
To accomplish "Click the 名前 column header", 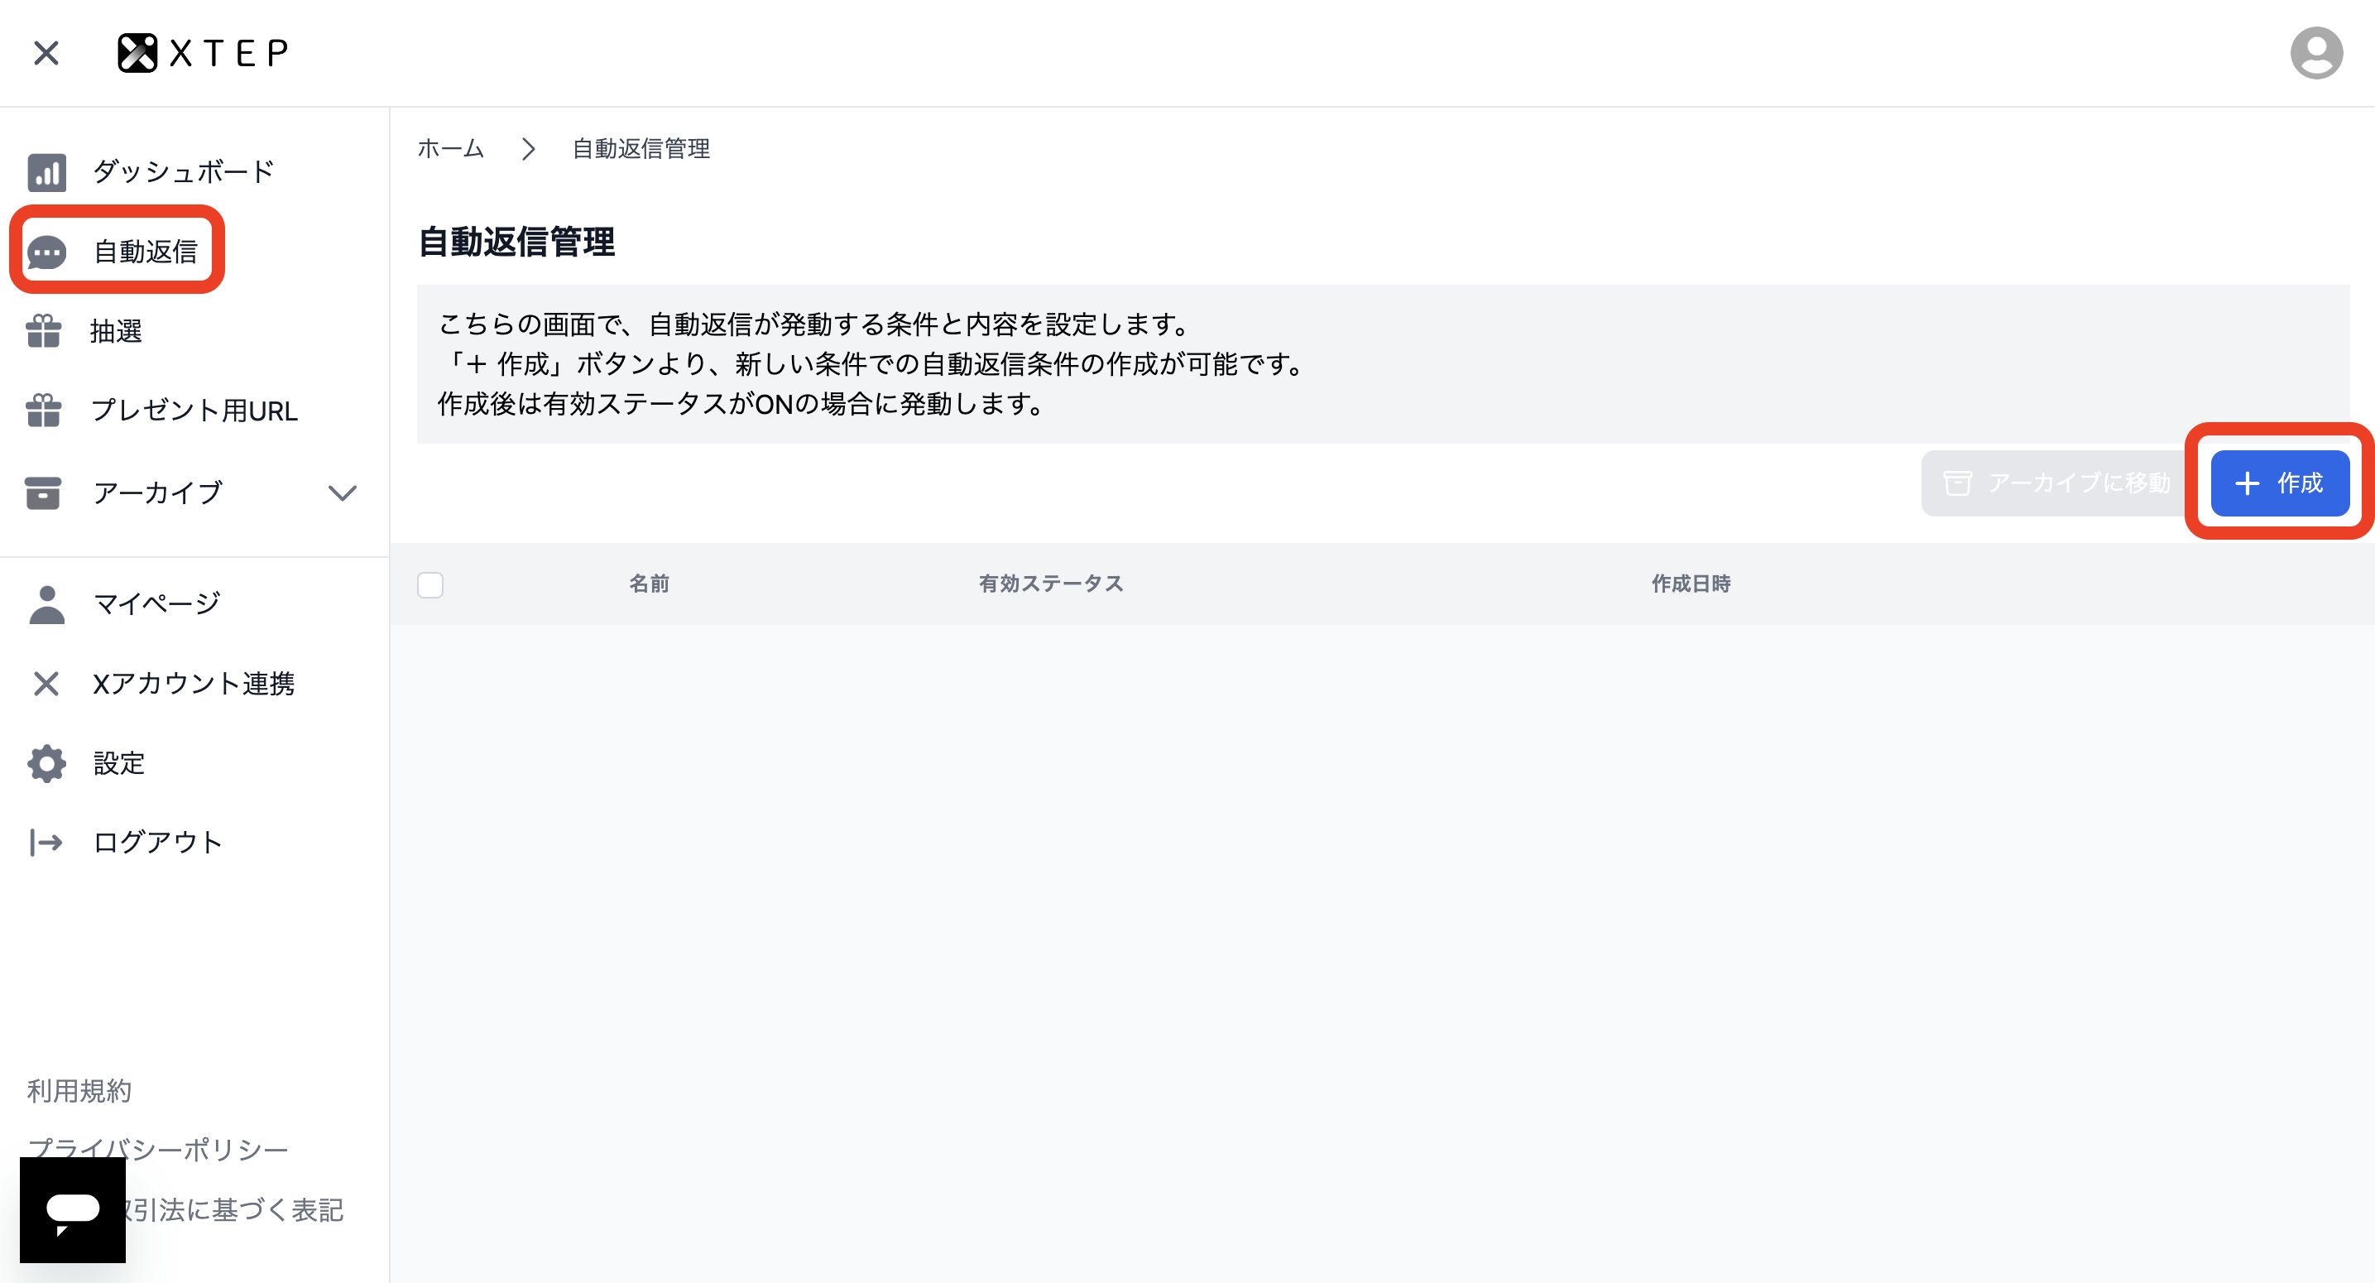I will (x=649, y=584).
